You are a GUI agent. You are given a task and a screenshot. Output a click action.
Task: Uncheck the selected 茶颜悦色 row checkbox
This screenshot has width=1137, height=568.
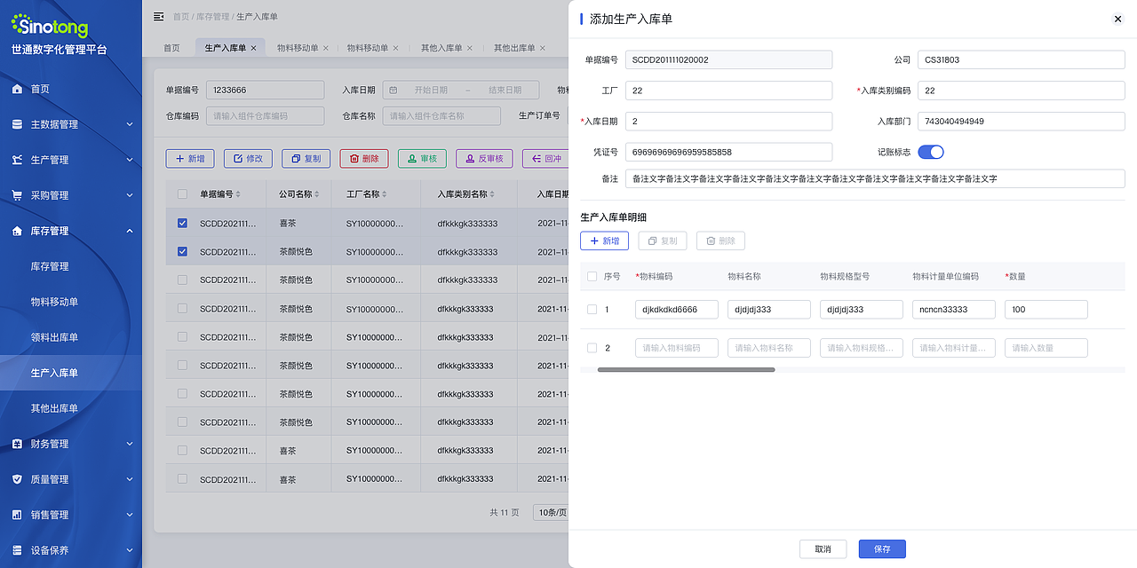(182, 252)
